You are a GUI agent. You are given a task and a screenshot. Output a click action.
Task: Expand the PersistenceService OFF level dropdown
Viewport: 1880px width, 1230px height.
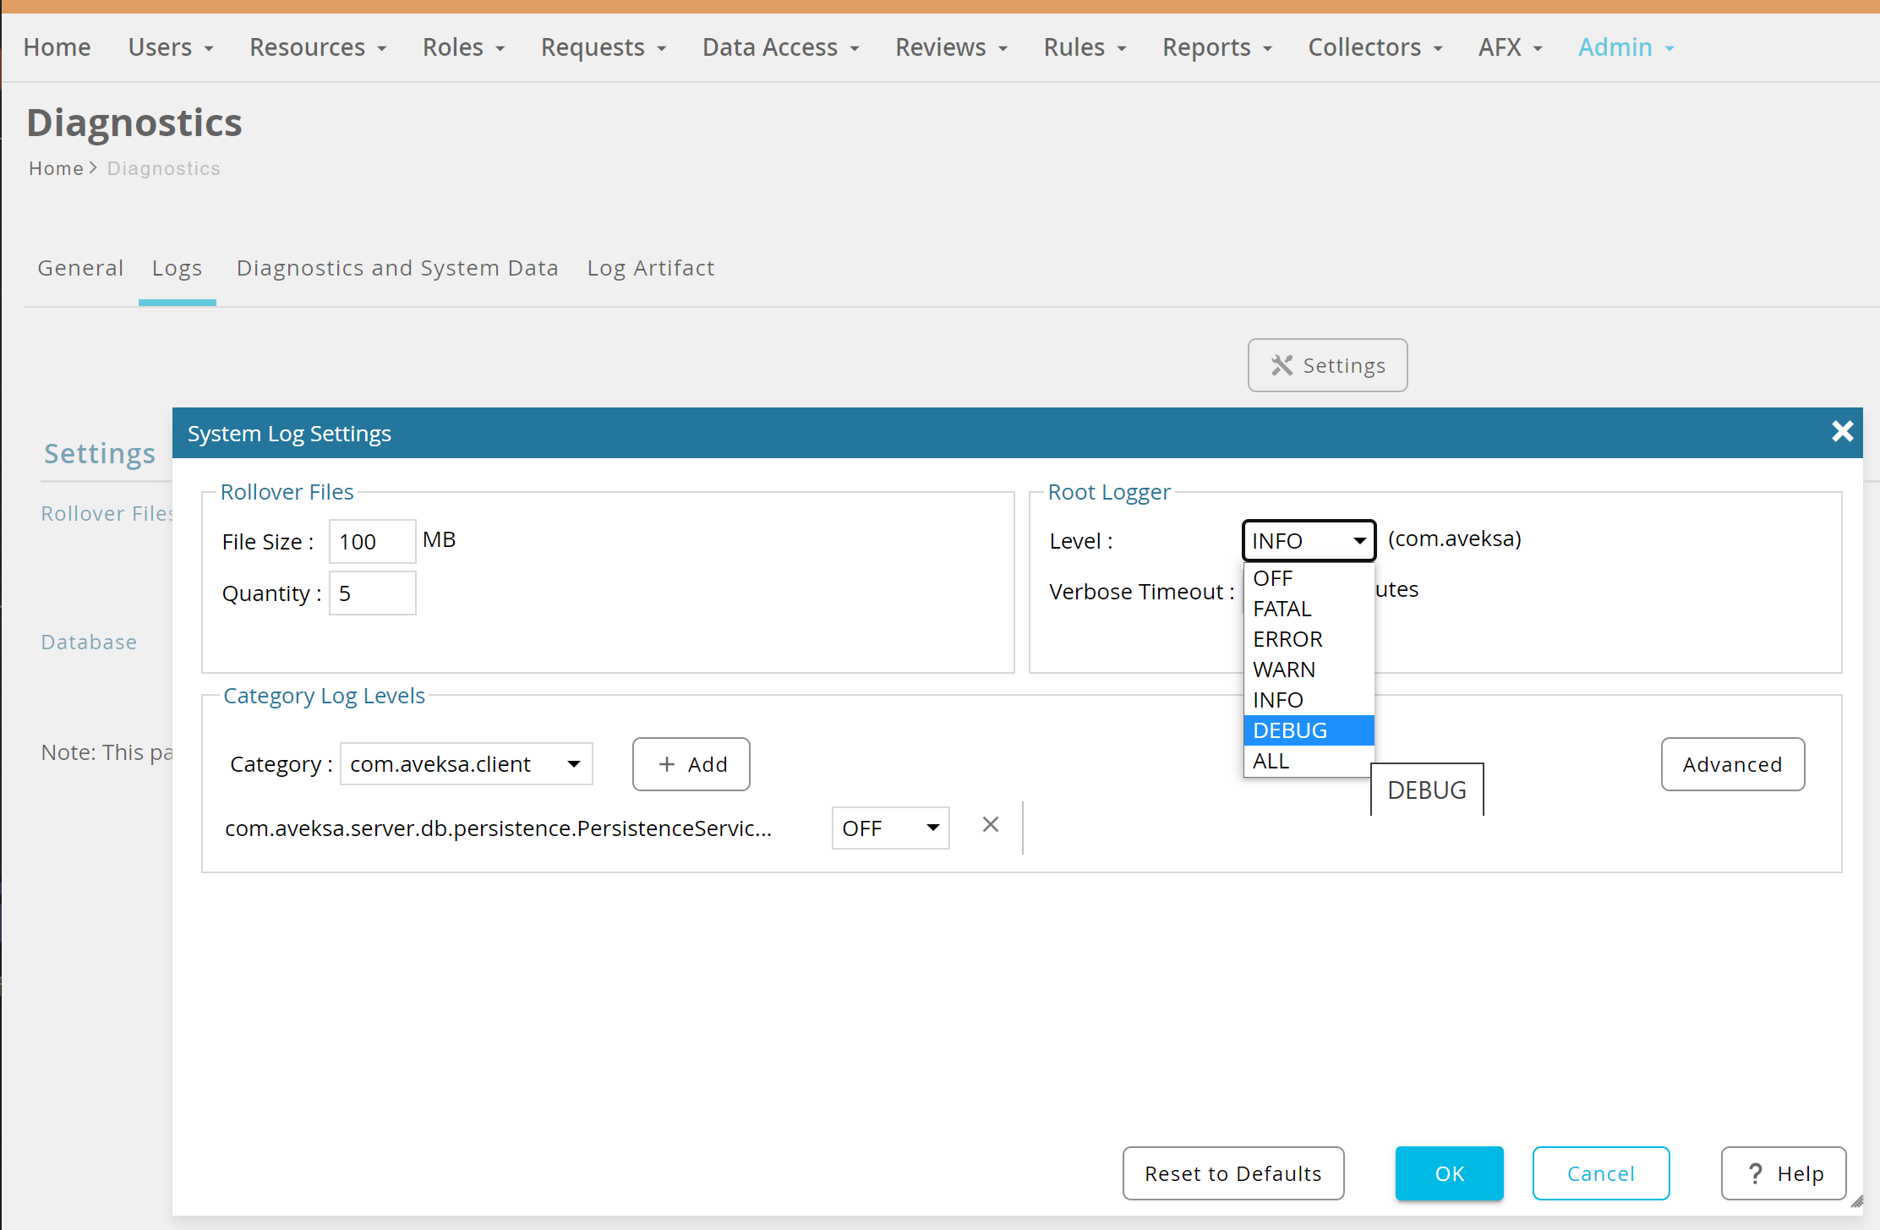(x=890, y=828)
